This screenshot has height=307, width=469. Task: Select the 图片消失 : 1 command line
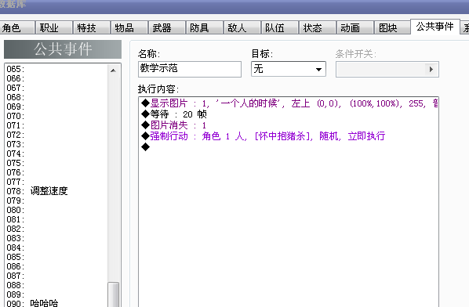289,125
